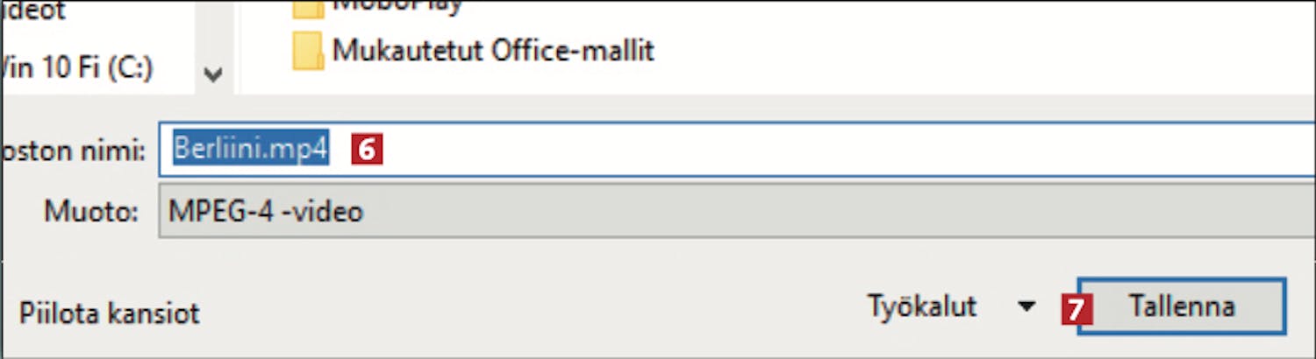
Task: Click the Muoto: label
Action: coord(92,212)
